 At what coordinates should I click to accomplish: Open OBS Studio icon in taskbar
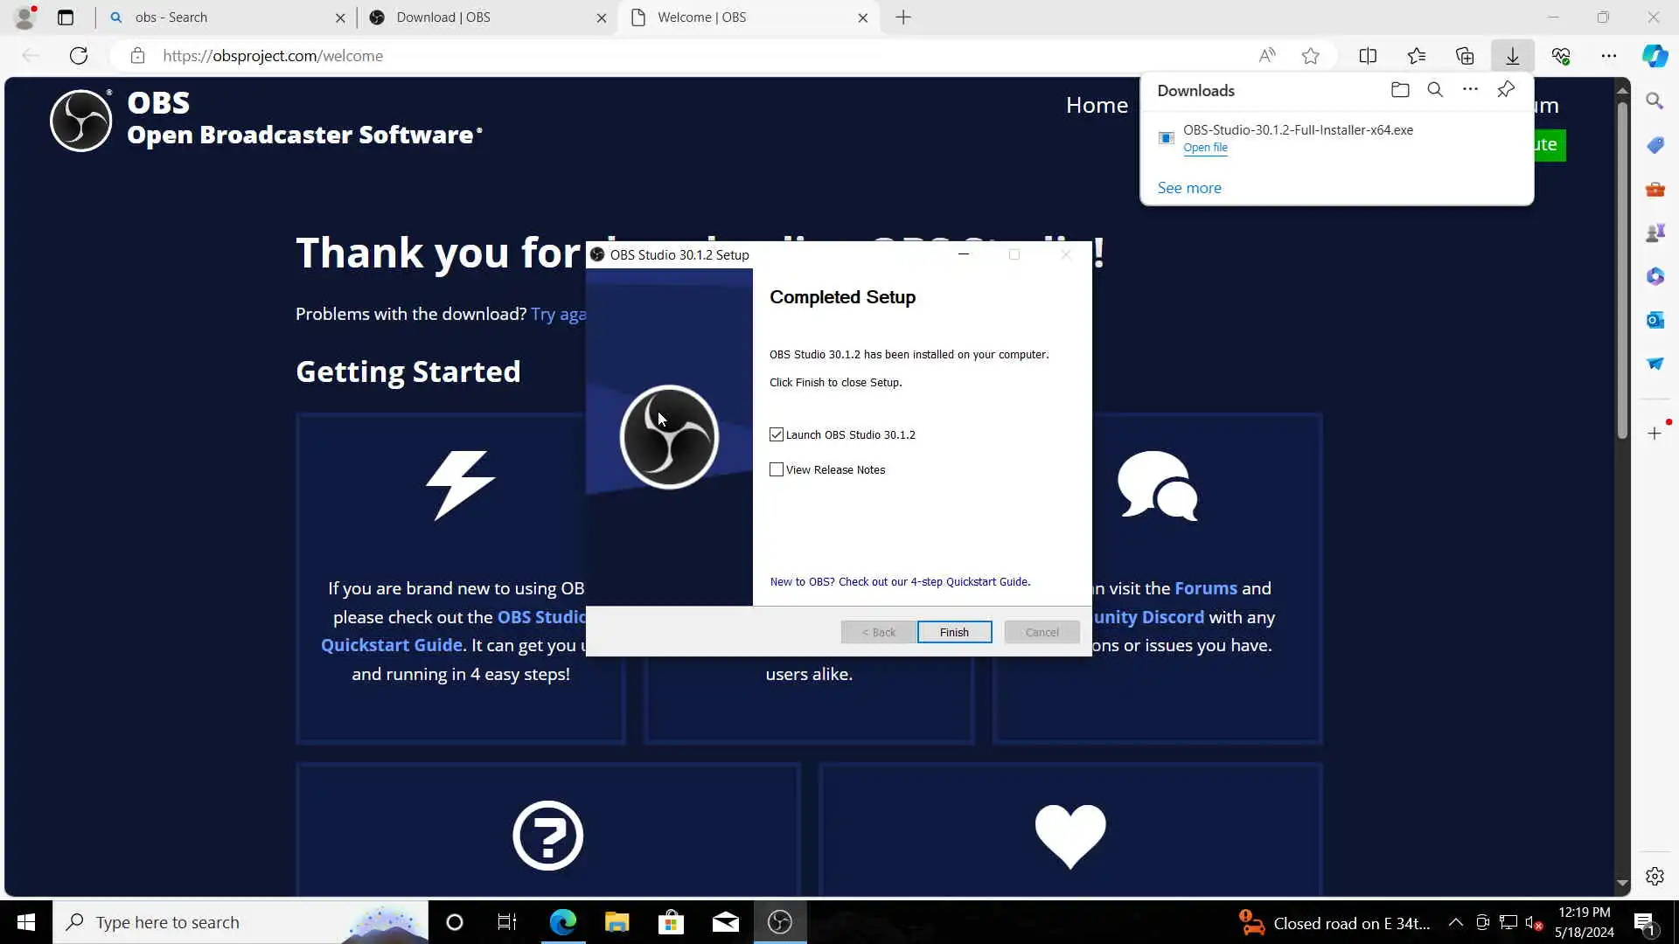[x=779, y=922]
